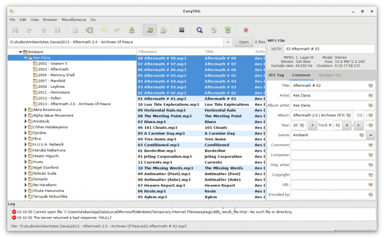The width and height of the screenshot is (384, 239).
Task: Apply the Comment tag to selected files icon
Action: pyautogui.click(x=371, y=145)
